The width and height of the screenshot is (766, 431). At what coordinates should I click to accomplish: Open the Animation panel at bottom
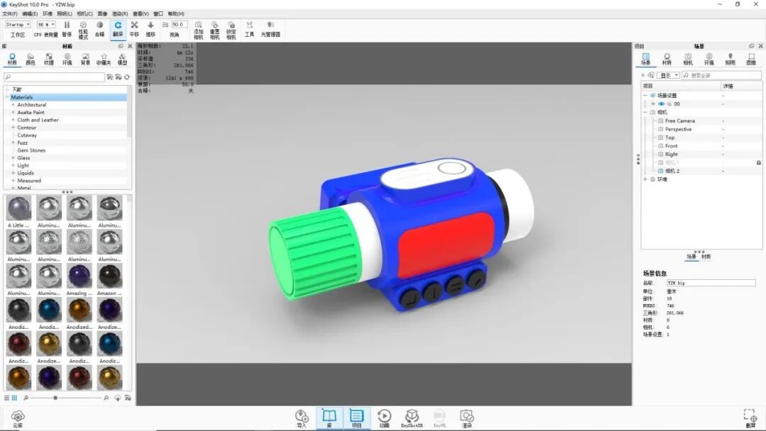pyautogui.click(x=384, y=416)
